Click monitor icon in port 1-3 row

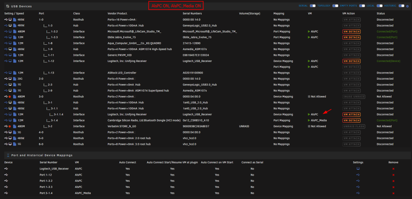tap(10, 25)
